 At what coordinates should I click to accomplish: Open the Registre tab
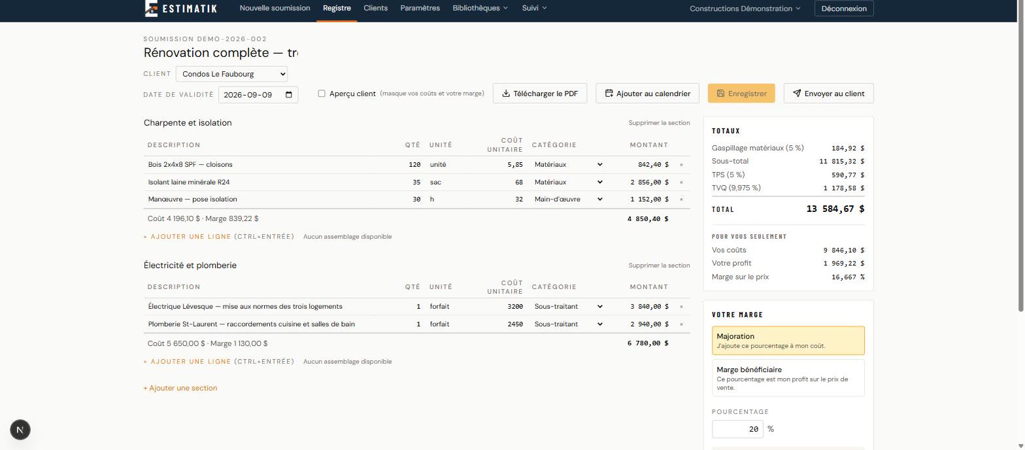click(337, 8)
